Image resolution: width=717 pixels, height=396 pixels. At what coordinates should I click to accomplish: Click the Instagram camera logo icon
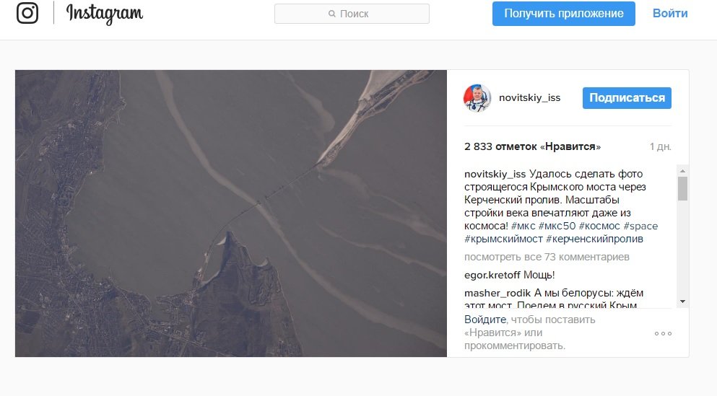[27, 13]
